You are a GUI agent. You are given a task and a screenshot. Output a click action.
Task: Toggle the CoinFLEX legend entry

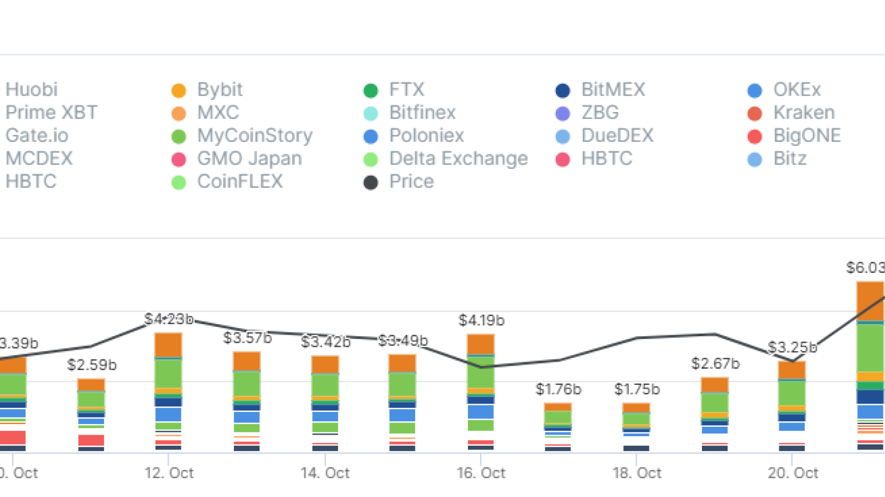pos(227,182)
